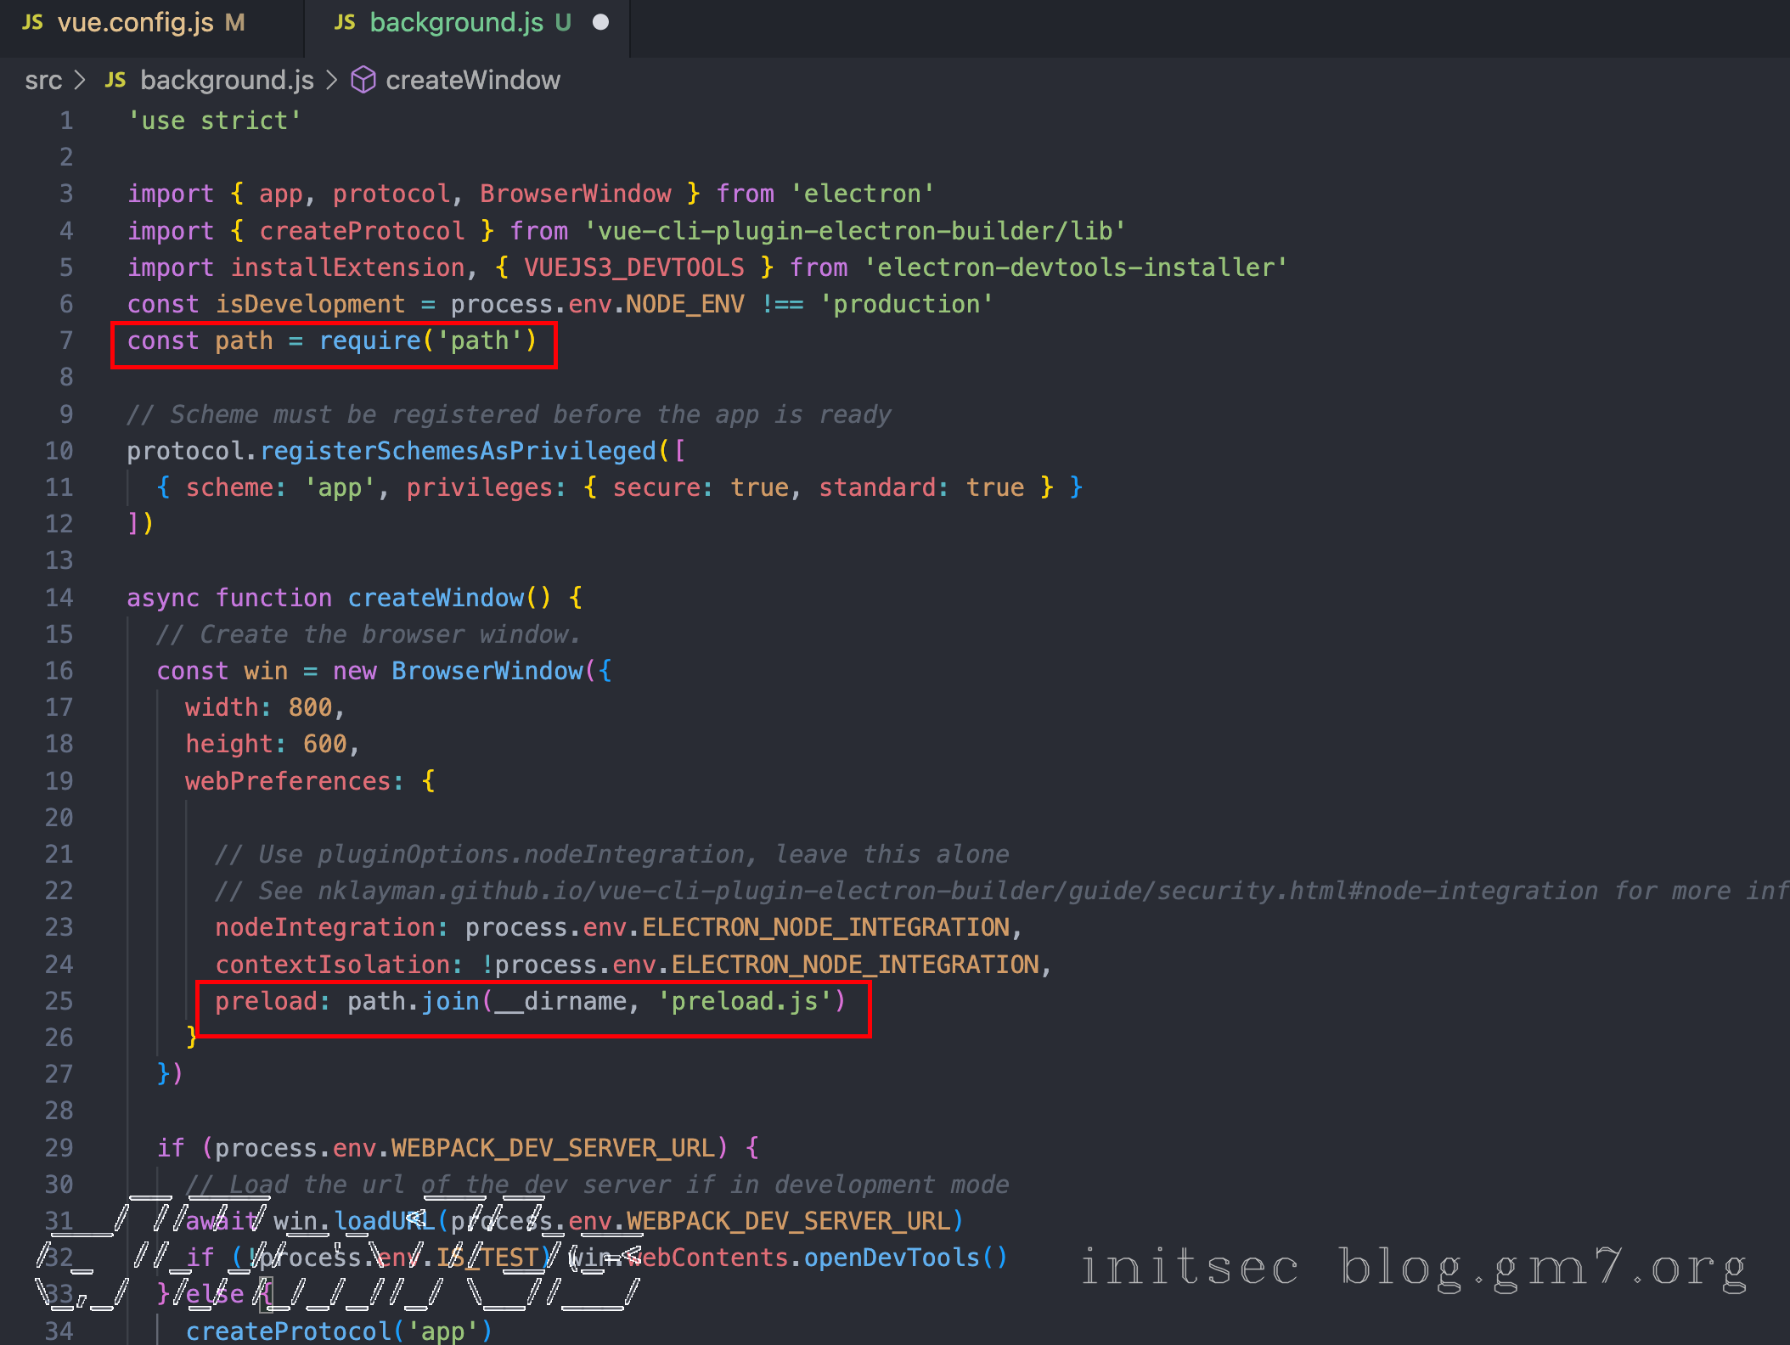This screenshot has height=1345, width=1790.
Task: Open the src folder breadcrumb
Action: (43, 81)
